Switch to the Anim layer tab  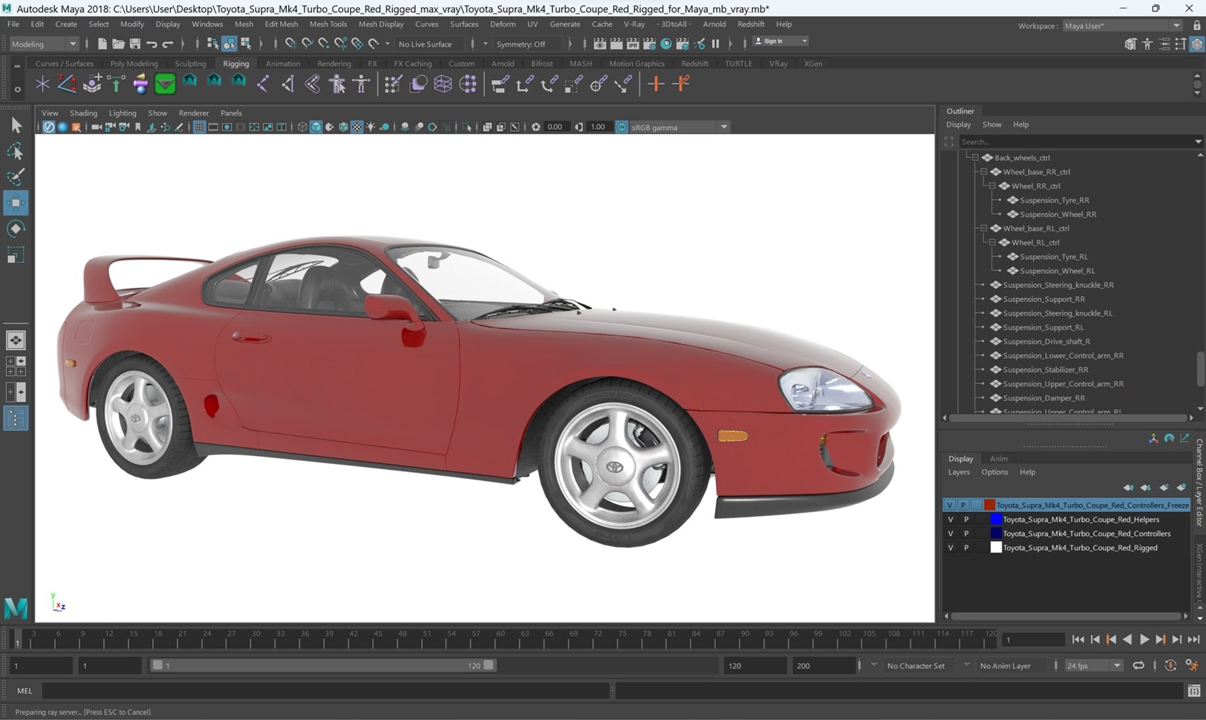point(999,459)
